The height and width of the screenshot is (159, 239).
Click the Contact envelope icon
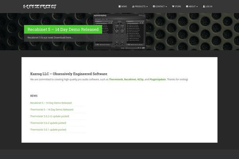point(154,6)
